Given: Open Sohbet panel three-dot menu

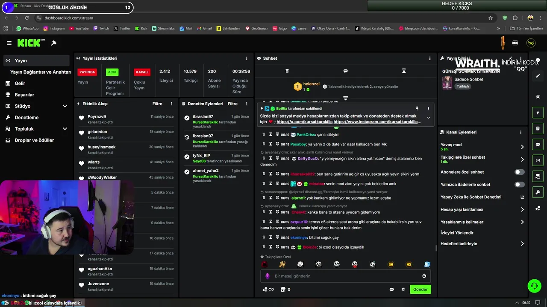Looking at the screenshot, I should click(430, 58).
